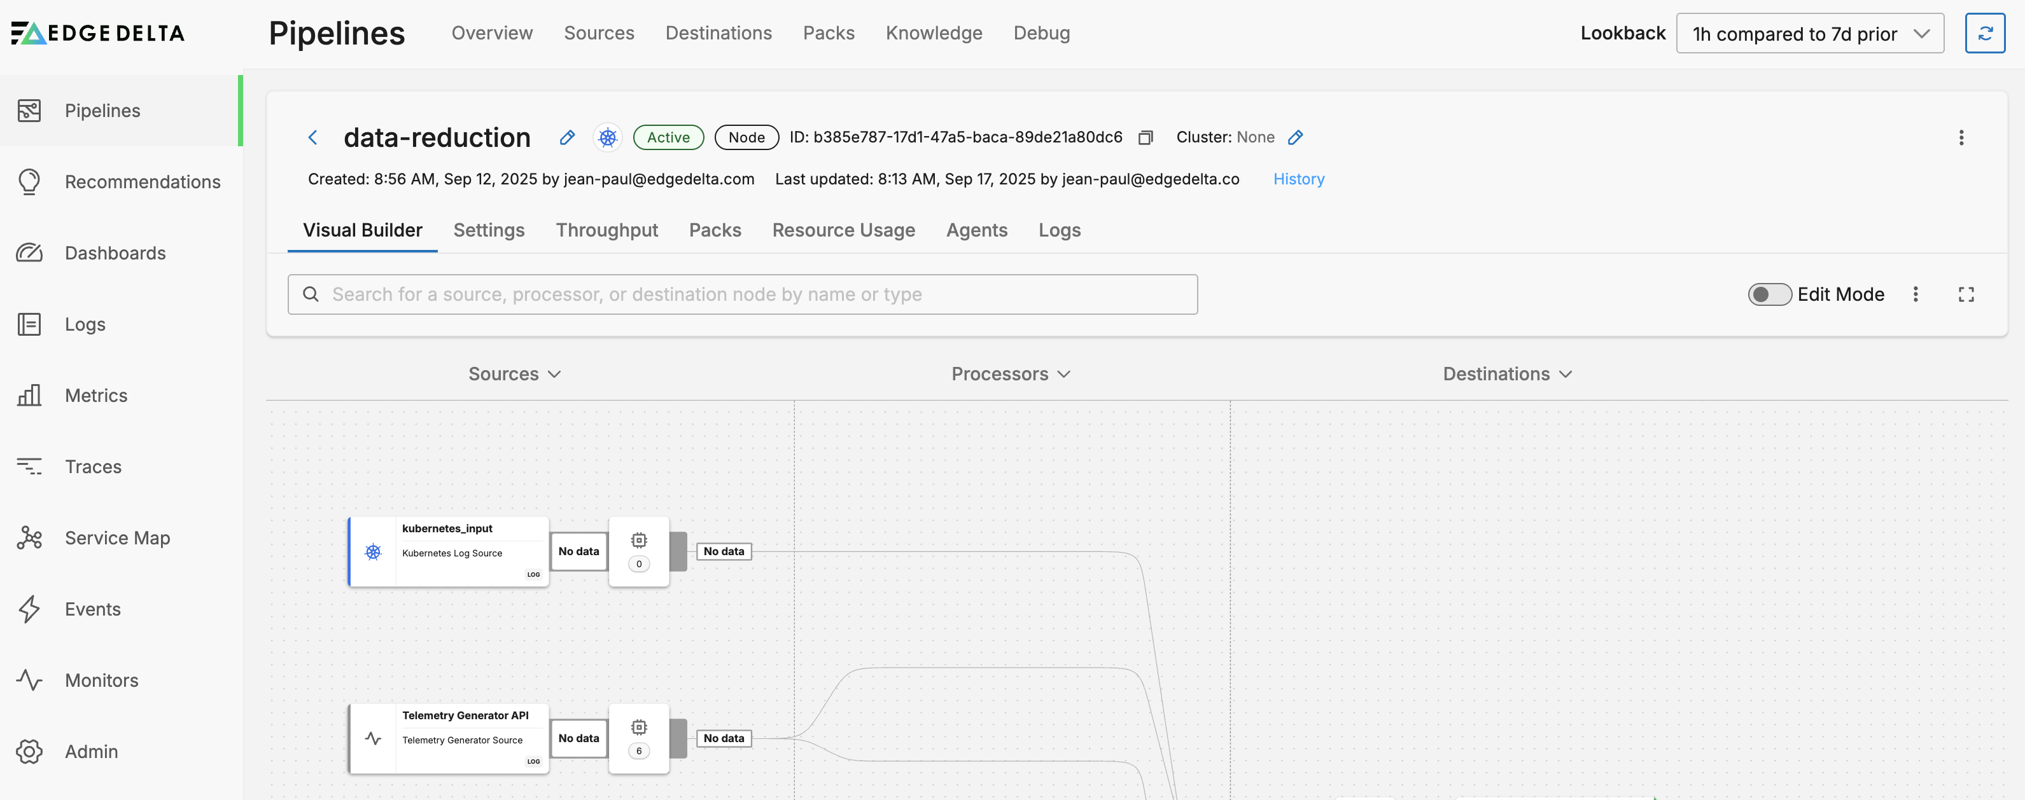The width and height of the screenshot is (2025, 800).
Task: Open the History link
Action: (1299, 179)
